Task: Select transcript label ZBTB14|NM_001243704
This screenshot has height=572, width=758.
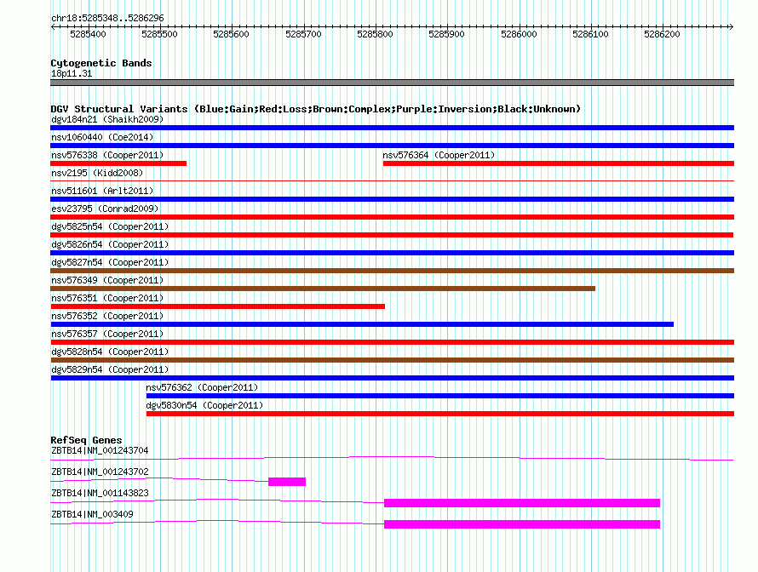Action: [x=100, y=451]
